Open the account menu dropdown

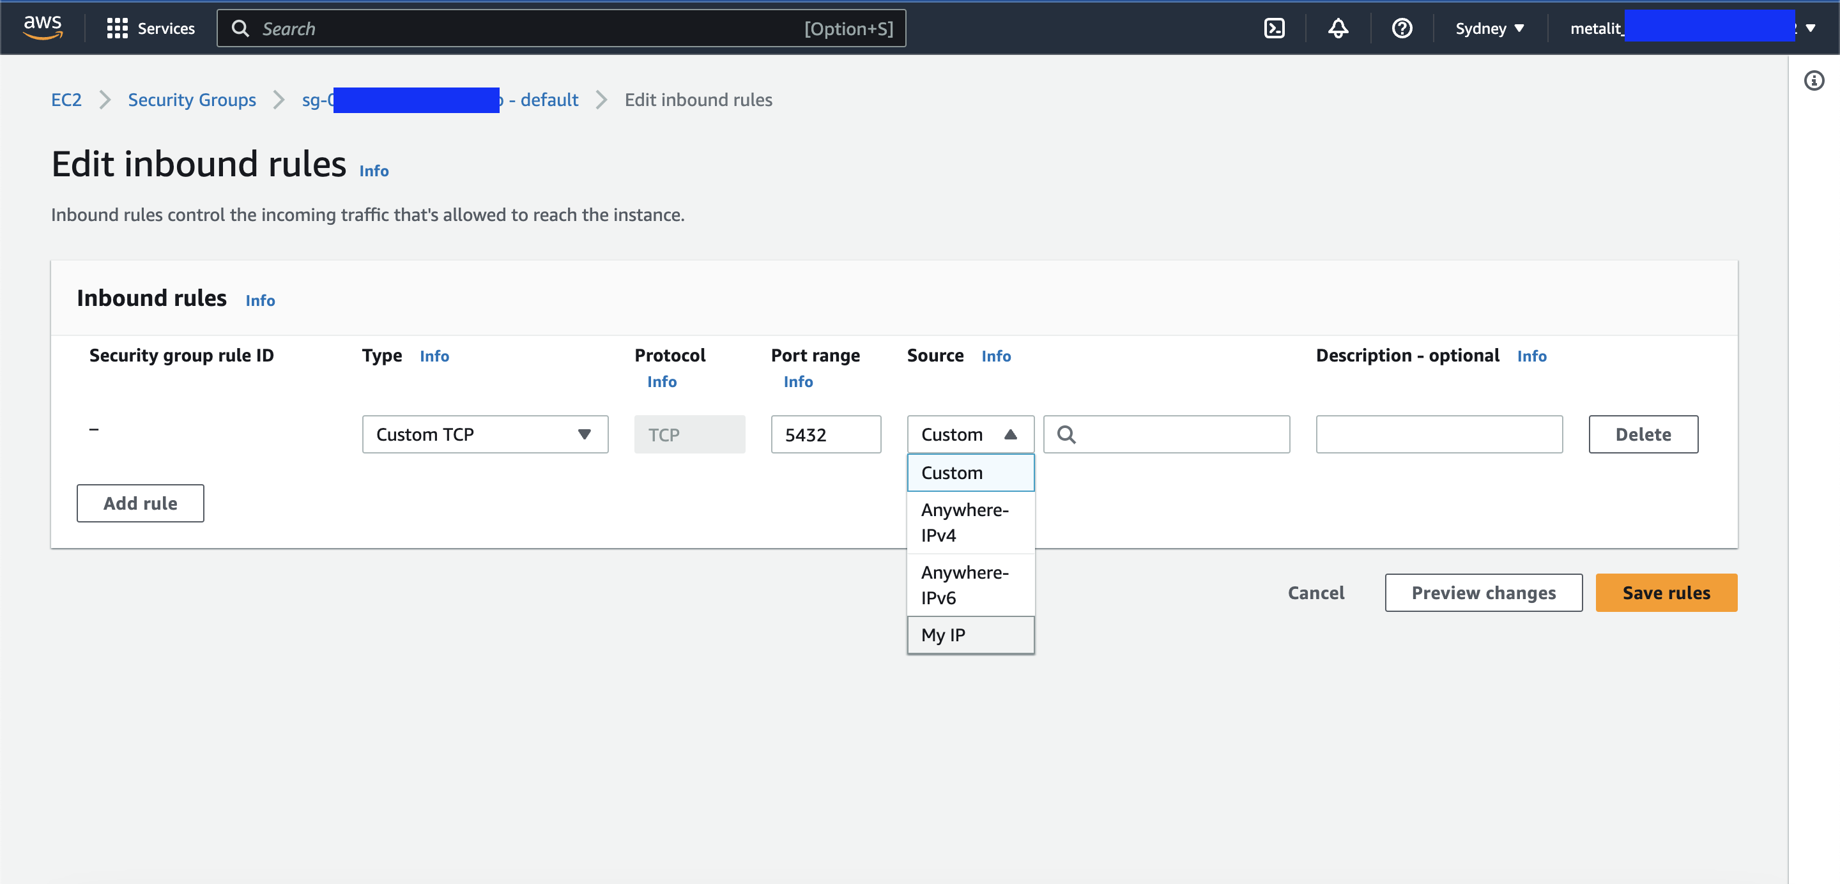pyautogui.click(x=1812, y=28)
